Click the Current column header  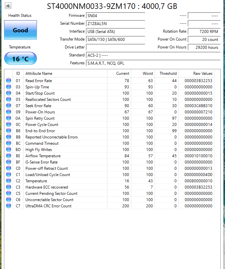click(119, 74)
